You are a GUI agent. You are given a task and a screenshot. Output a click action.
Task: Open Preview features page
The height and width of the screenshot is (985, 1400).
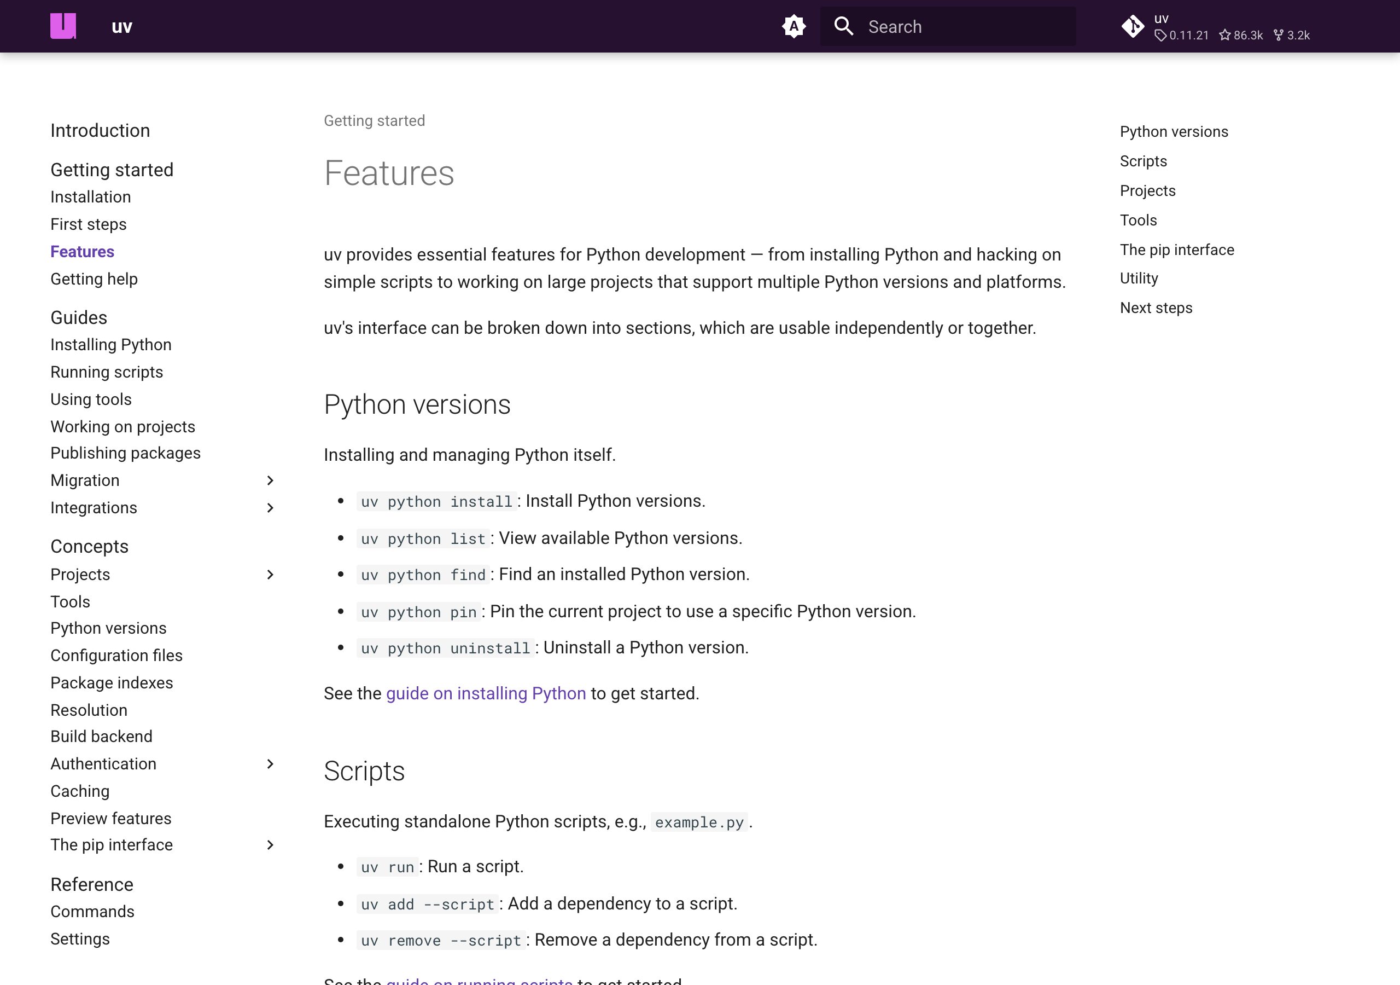coord(111,819)
